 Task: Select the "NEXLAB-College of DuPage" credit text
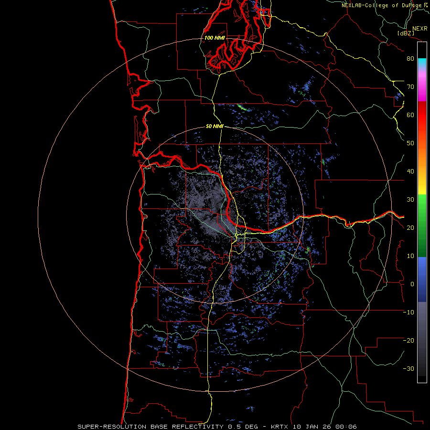(382, 5)
